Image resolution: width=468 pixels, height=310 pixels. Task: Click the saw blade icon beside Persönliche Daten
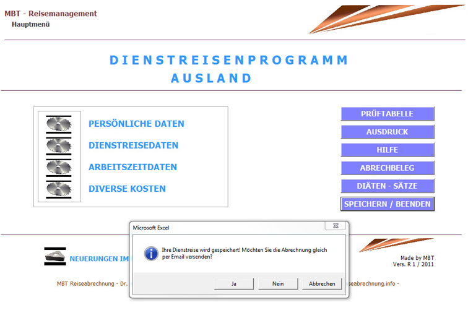[x=59, y=124]
